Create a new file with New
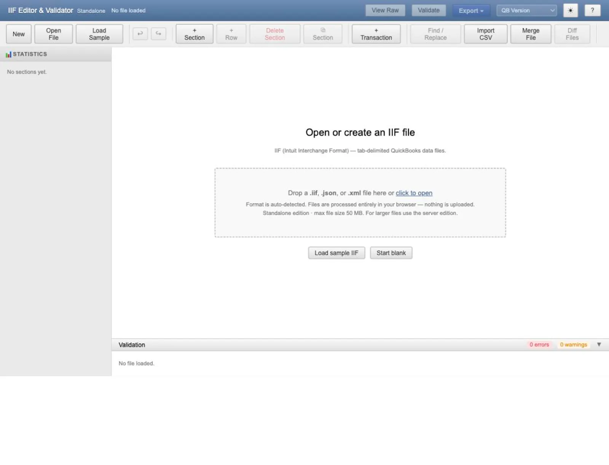Screen dimensions: 609x465 [19, 34]
